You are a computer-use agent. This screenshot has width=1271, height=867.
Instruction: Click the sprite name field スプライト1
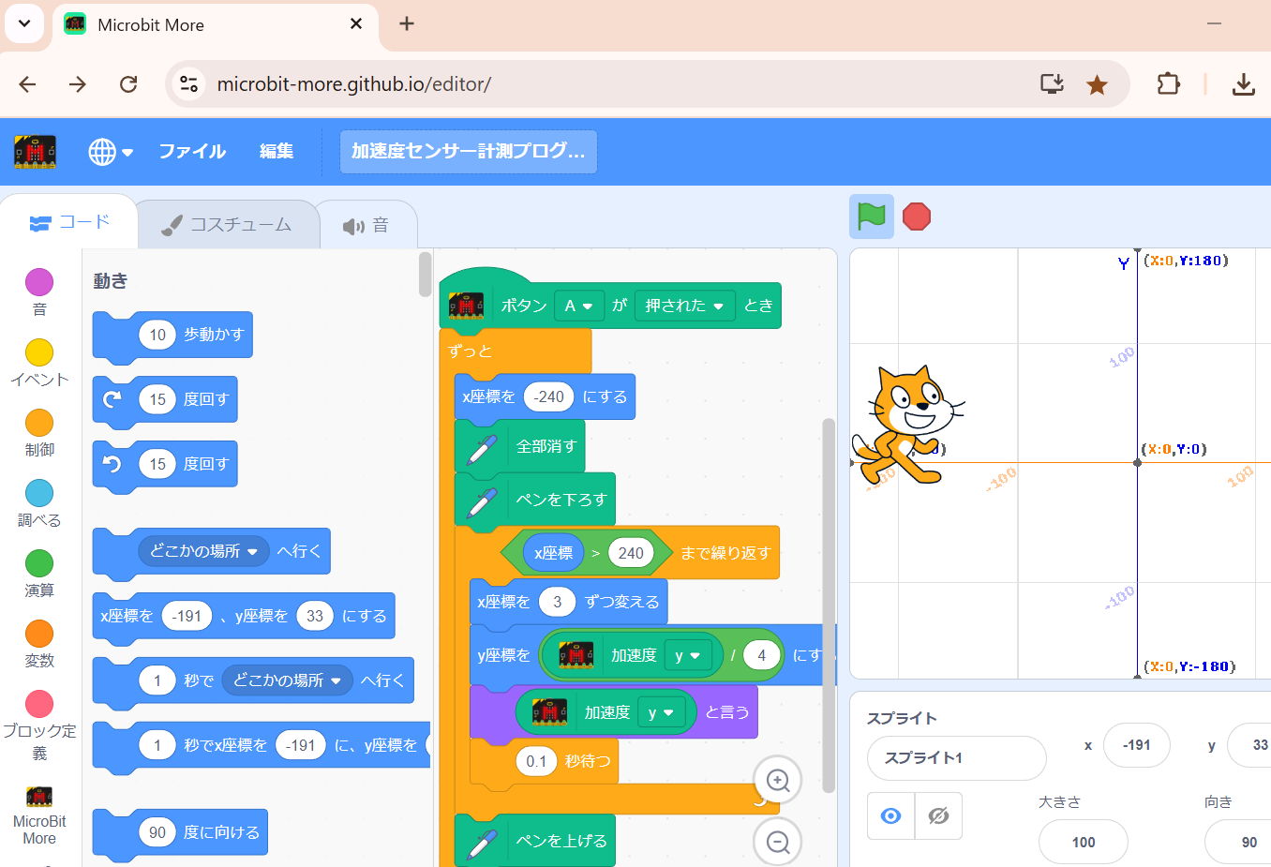956,757
